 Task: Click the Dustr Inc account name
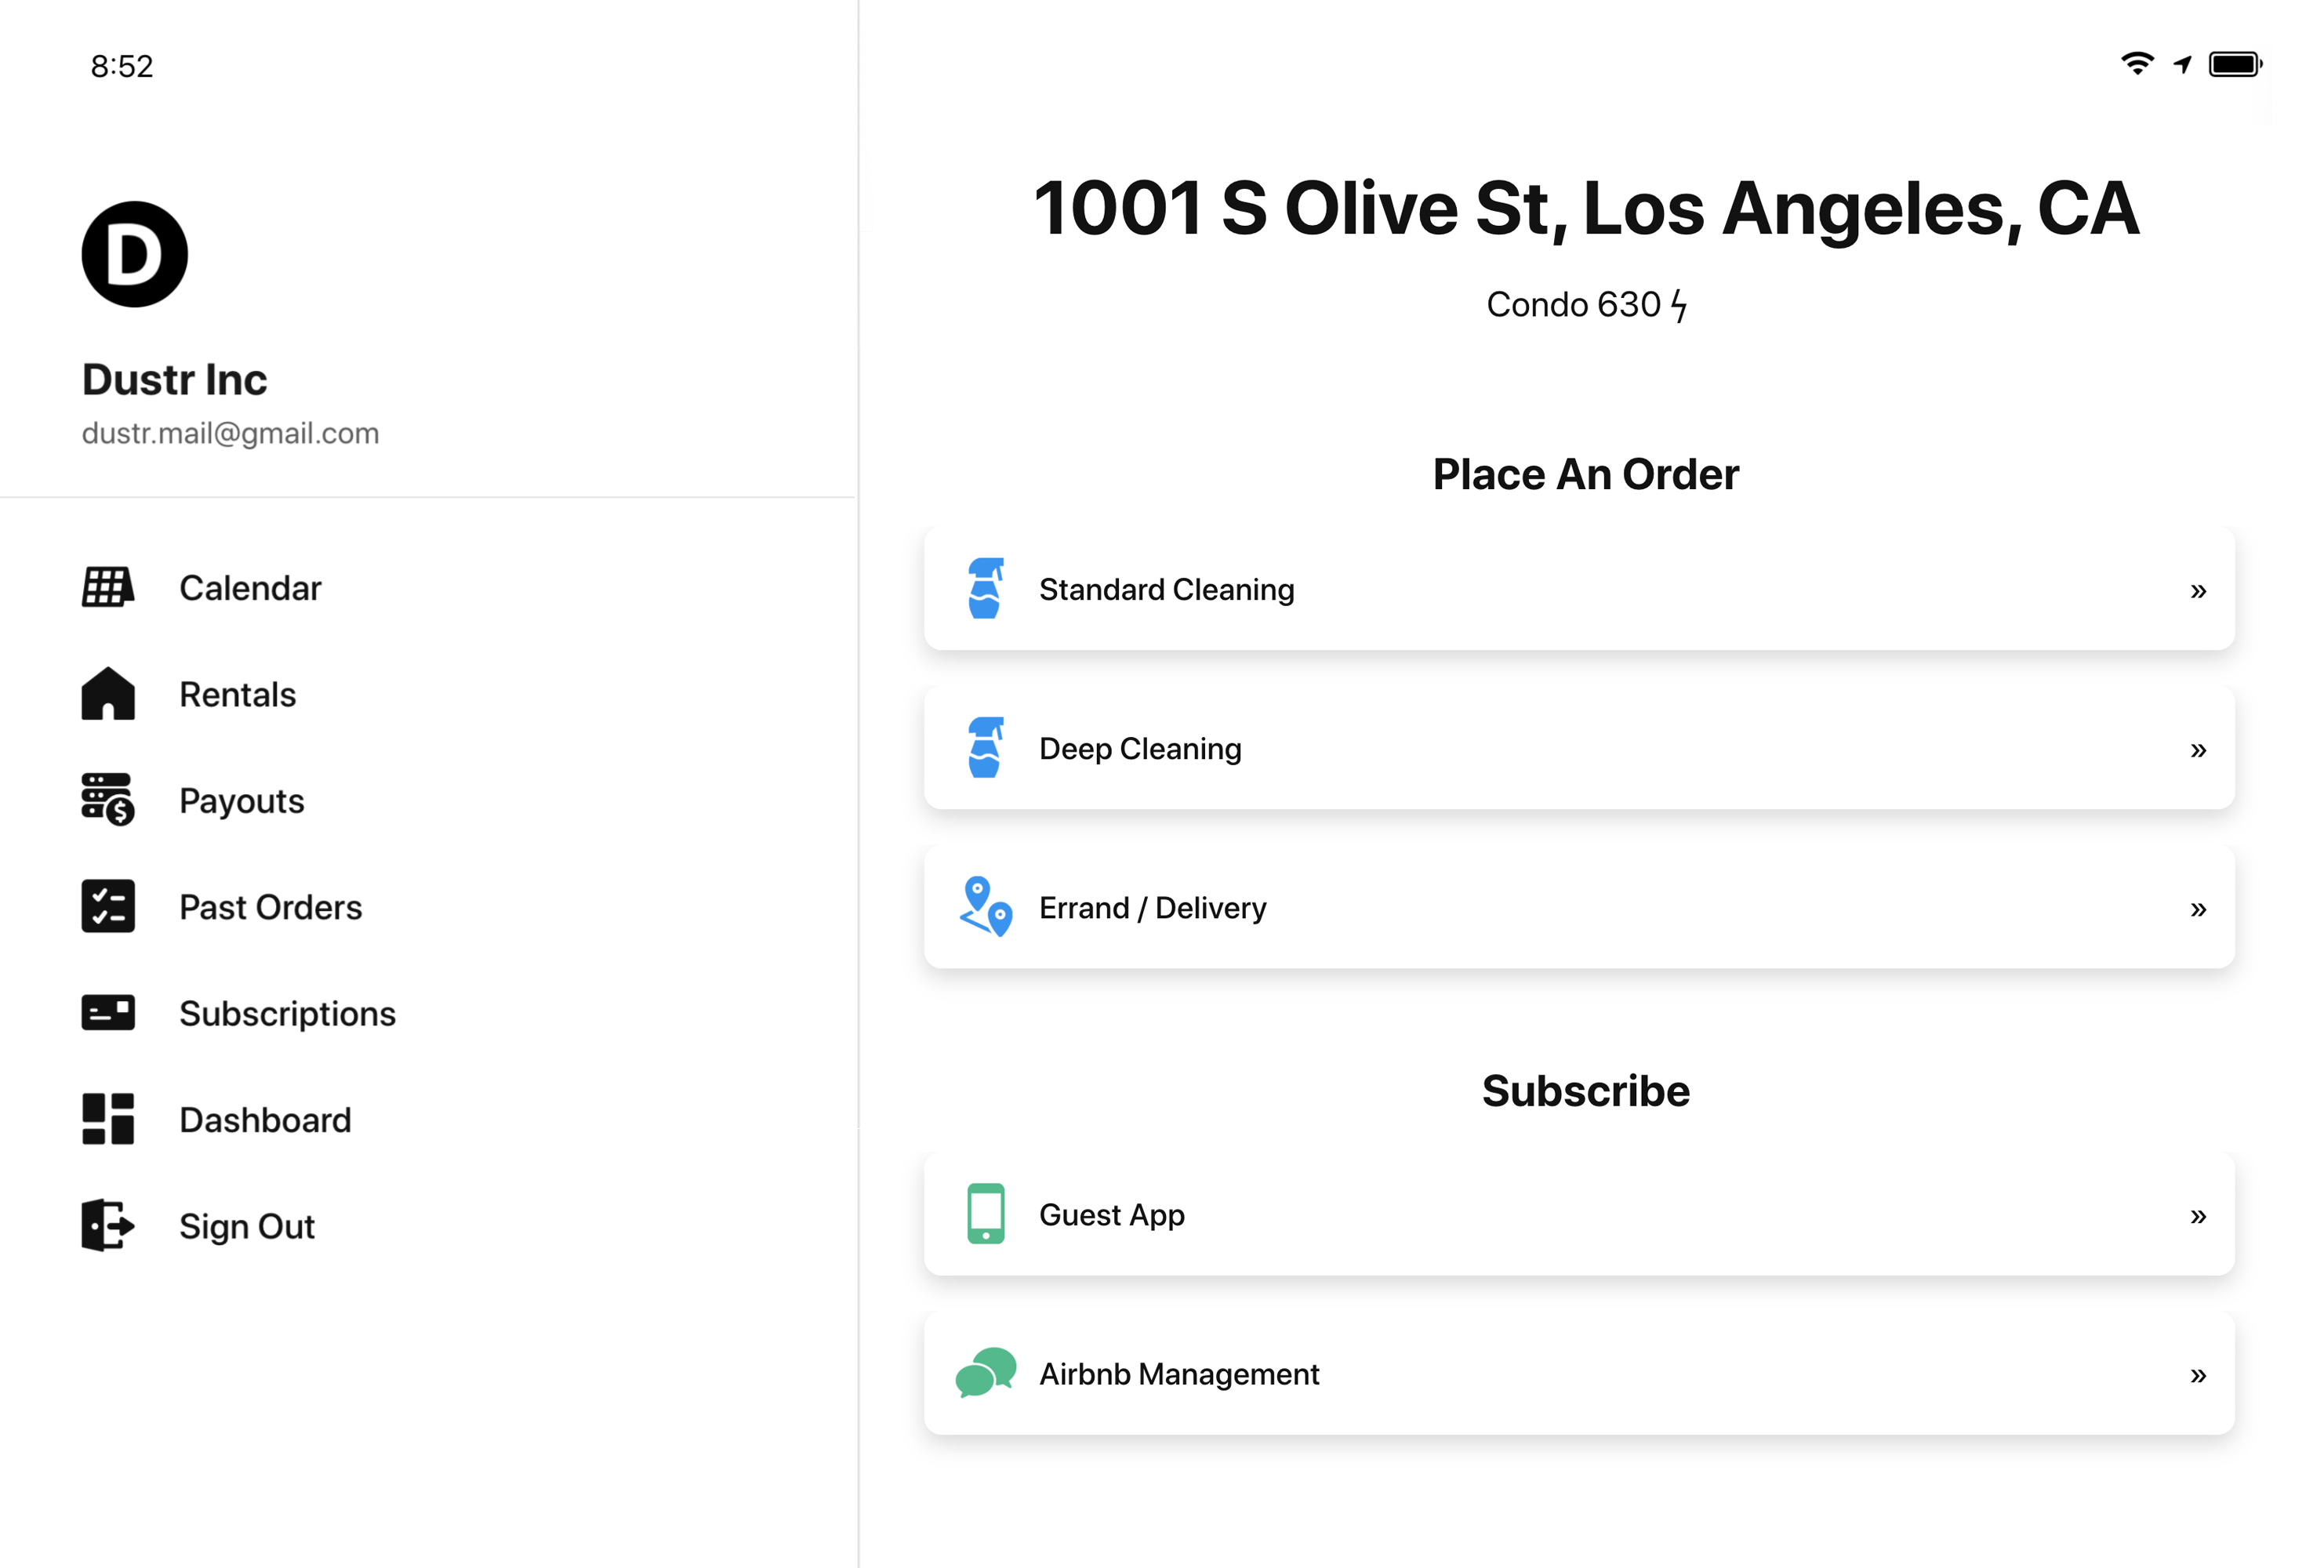coord(174,379)
